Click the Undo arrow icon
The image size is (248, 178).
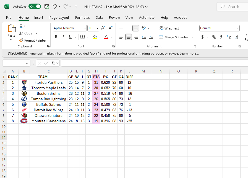(x=55, y=7)
